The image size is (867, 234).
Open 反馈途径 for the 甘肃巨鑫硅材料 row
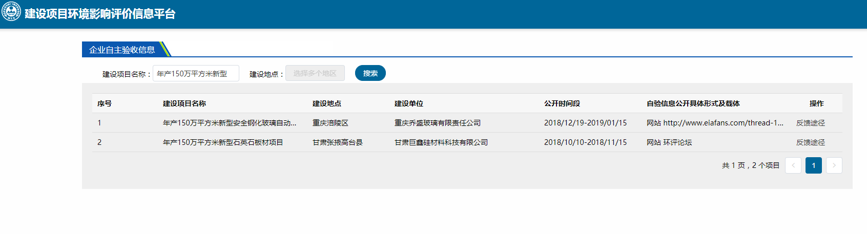tap(811, 142)
